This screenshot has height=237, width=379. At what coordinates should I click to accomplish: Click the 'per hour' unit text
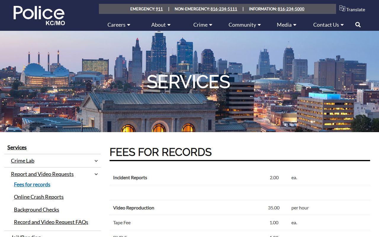[300, 208]
